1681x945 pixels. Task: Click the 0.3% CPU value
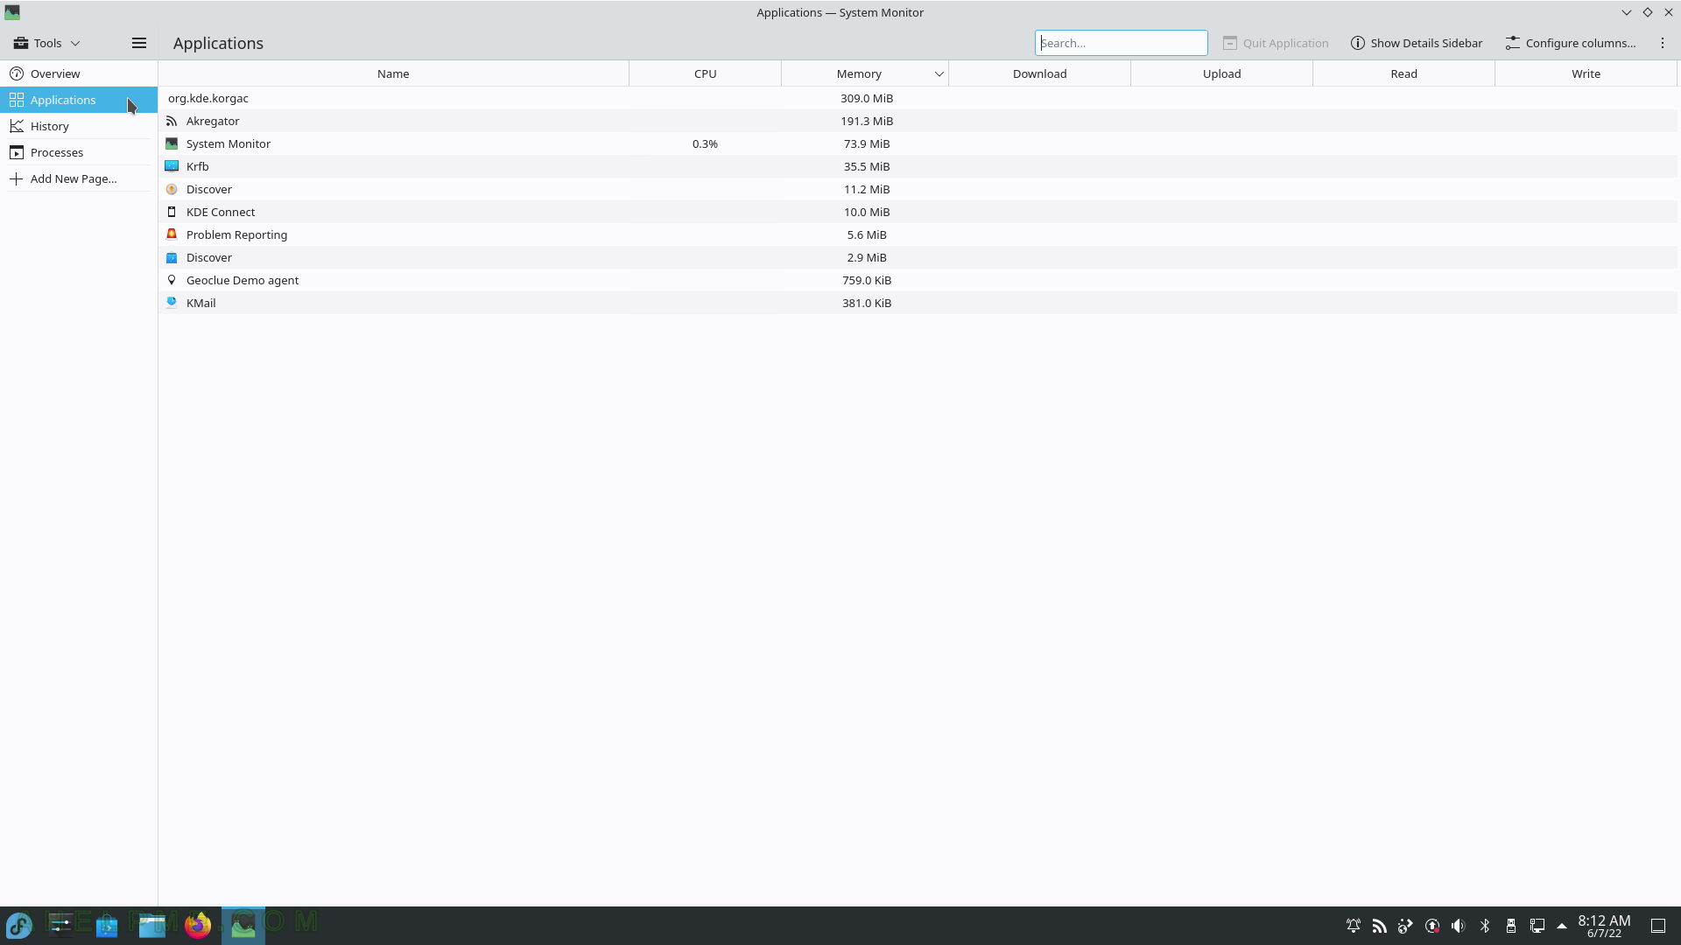pos(705,143)
